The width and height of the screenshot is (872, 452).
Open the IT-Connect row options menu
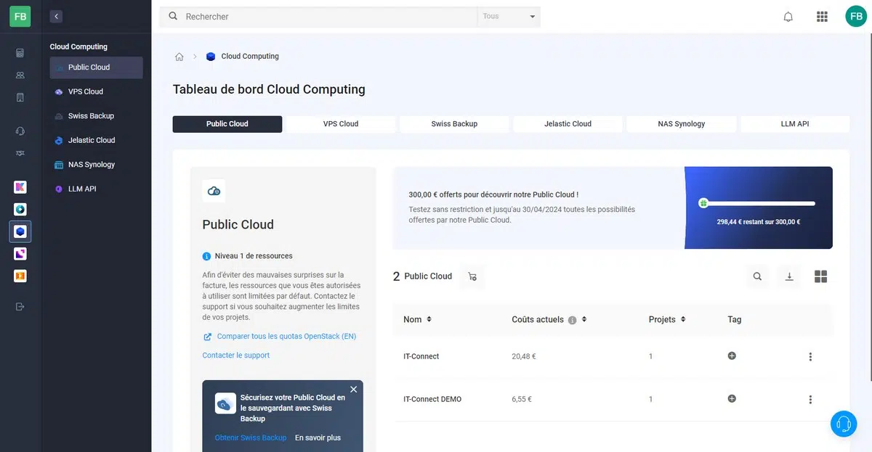tap(810, 356)
